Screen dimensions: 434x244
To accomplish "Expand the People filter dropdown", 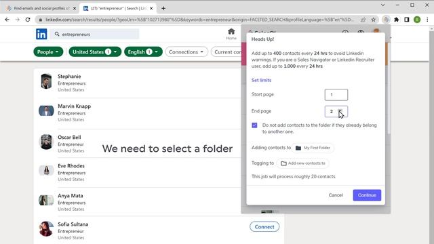I will pyautogui.click(x=48, y=52).
